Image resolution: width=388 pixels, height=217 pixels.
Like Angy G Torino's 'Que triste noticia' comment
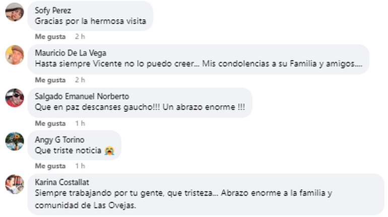tap(50, 166)
